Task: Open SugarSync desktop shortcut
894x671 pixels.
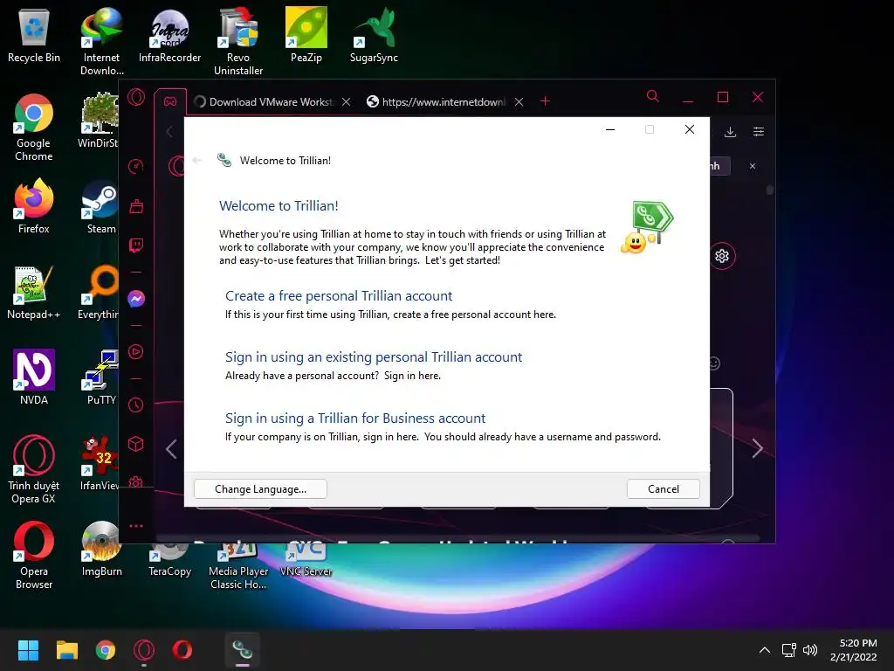Action: pyautogui.click(x=374, y=35)
